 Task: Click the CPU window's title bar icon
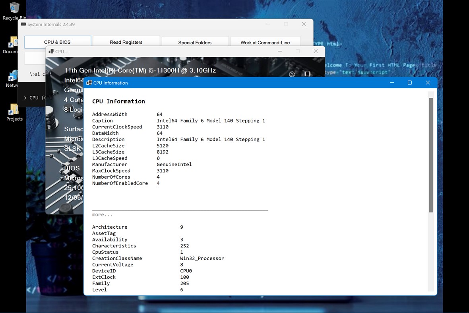[51, 51]
